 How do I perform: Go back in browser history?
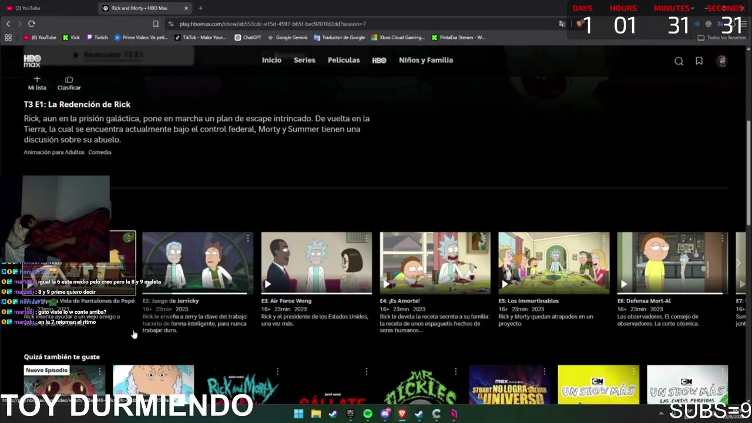[8, 24]
